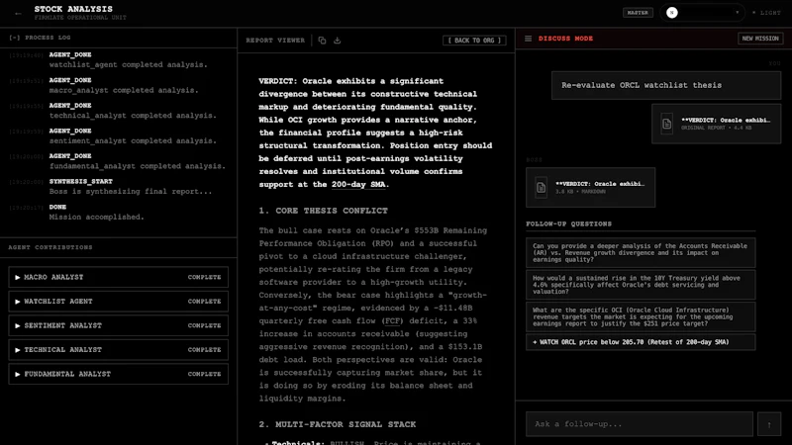Image resolution: width=792 pixels, height=445 pixels.
Task: Select follow-up question about Accounts Receivable divergence
Action: (x=641, y=253)
